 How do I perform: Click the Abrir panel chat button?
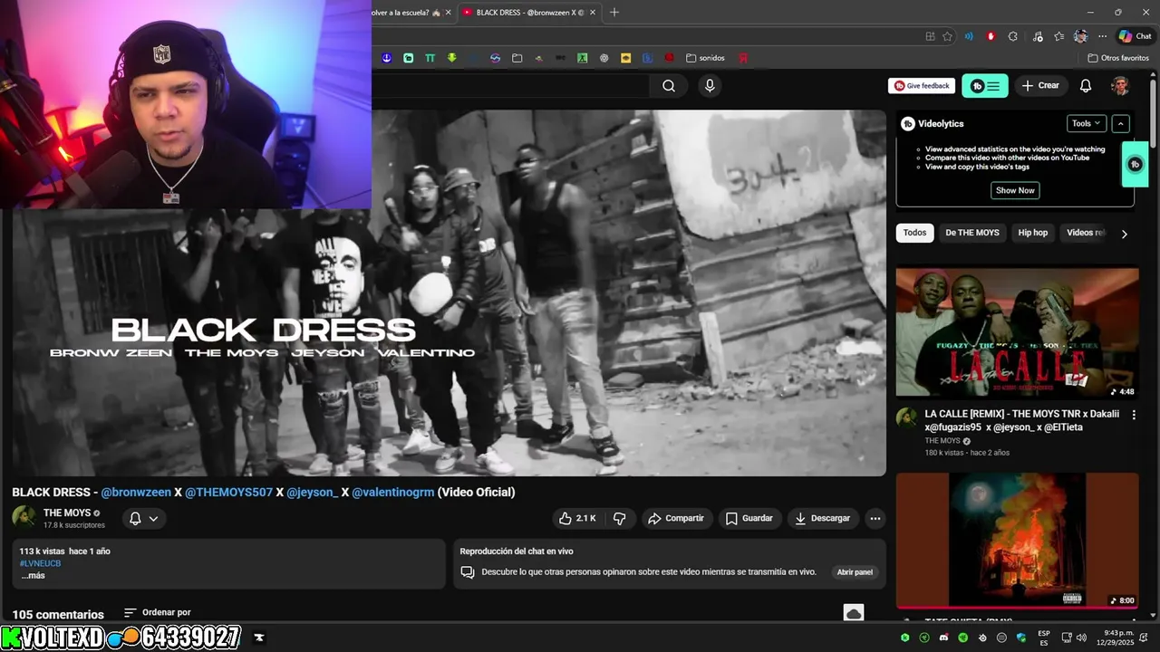(x=855, y=572)
